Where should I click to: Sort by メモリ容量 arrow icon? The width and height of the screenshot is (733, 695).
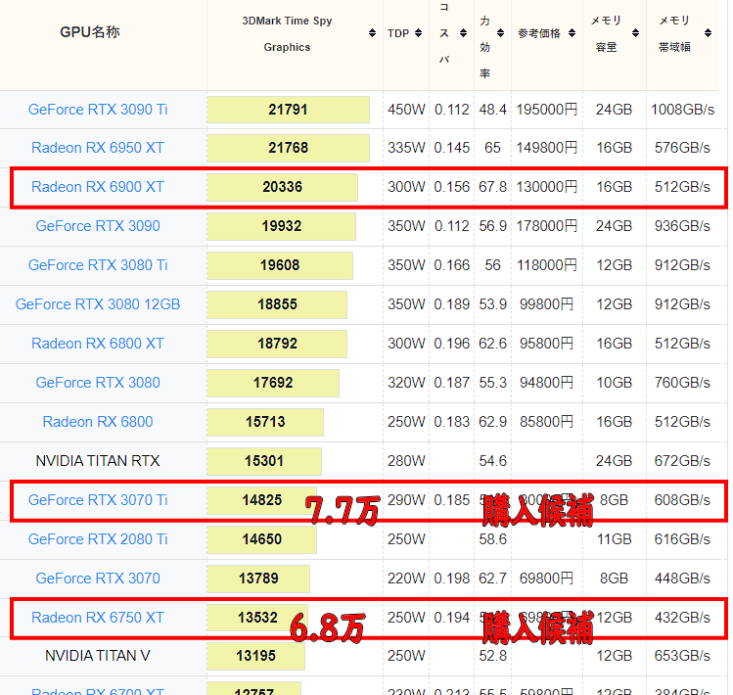coord(633,33)
